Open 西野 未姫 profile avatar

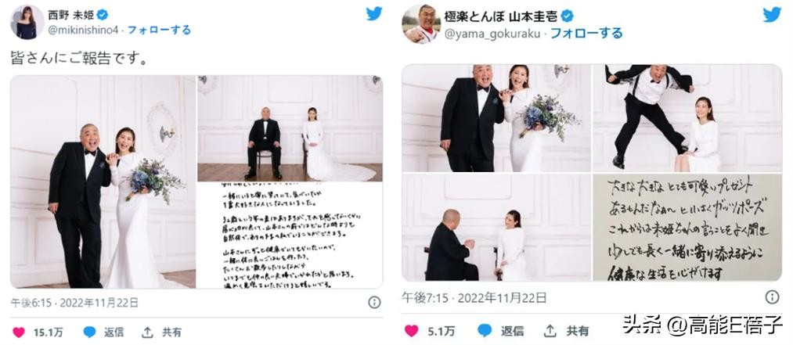(27, 22)
